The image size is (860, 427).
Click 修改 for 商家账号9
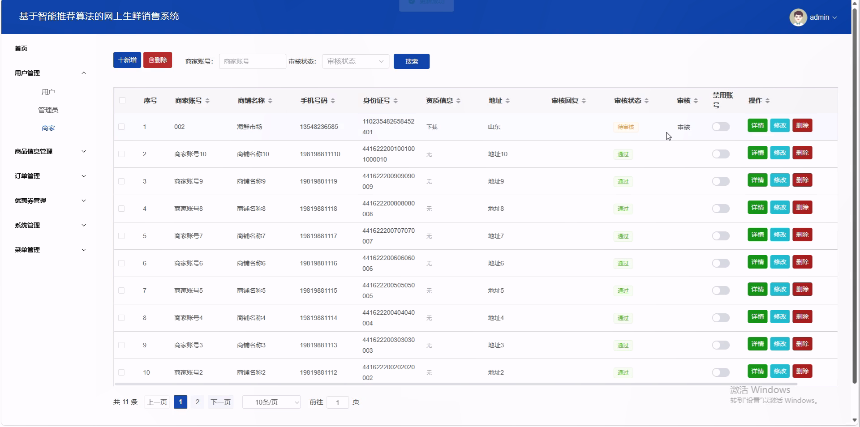(x=780, y=180)
